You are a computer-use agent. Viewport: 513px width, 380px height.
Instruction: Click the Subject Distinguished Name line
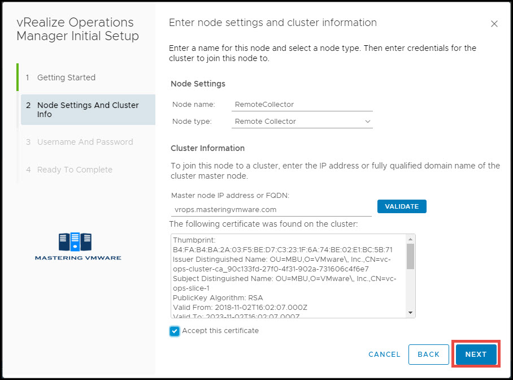(285, 283)
